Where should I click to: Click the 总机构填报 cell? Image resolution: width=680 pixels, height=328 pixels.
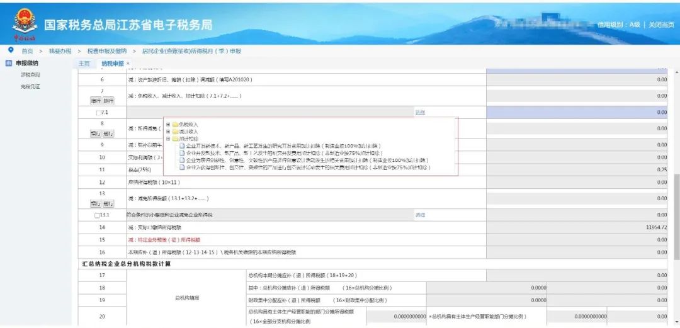pyautogui.click(x=186, y=298)
